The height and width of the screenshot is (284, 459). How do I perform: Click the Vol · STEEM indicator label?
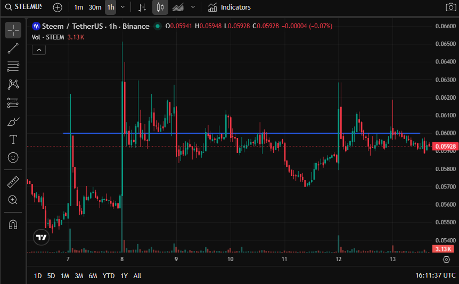click(x=48, y=37)
